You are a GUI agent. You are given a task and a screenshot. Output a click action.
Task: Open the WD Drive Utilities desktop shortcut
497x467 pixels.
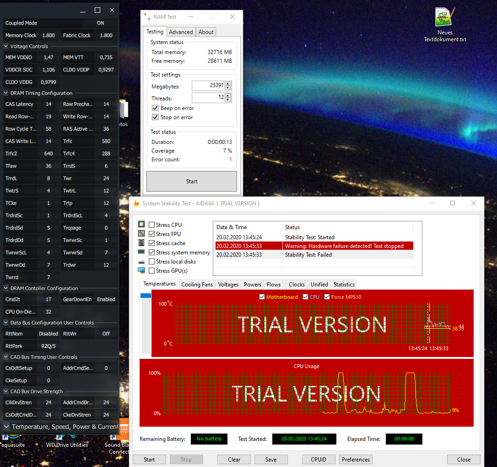click(67, 441)
